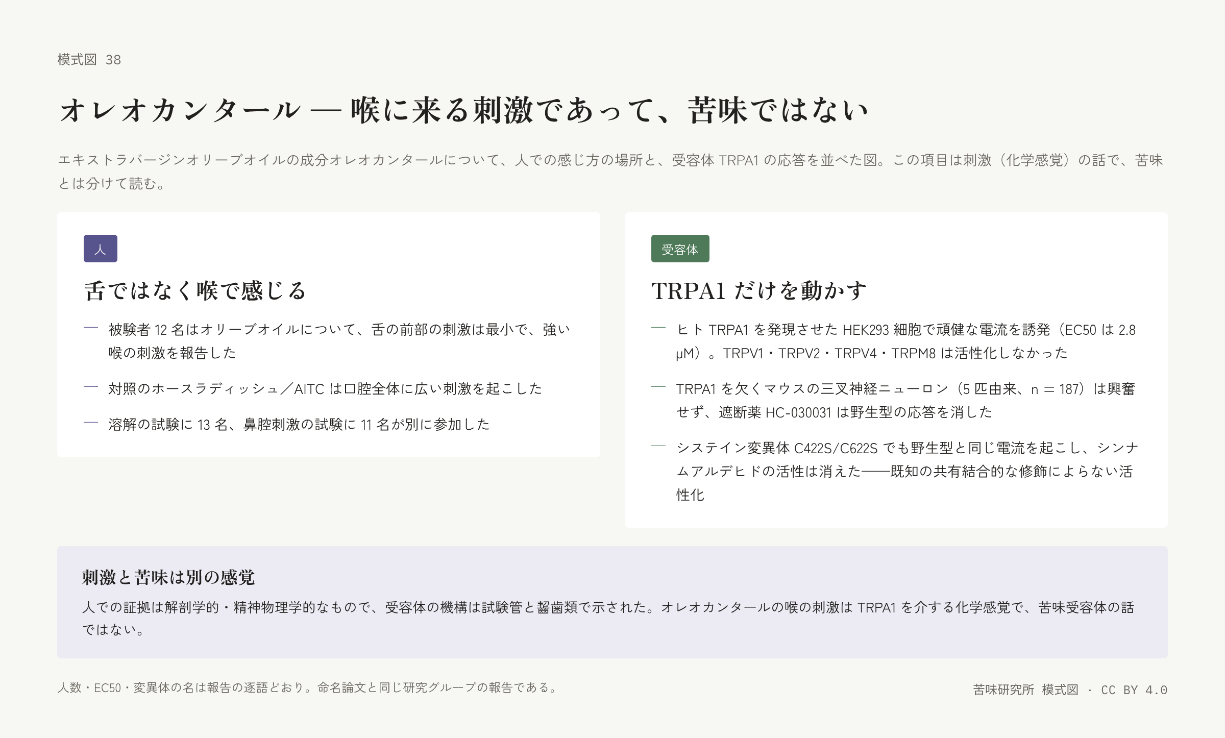Click the footer 苦味研究所 模式図 · CC BY 4.0
Image resolution: width=1225 pixels, height=738 pixels.
1070,690
